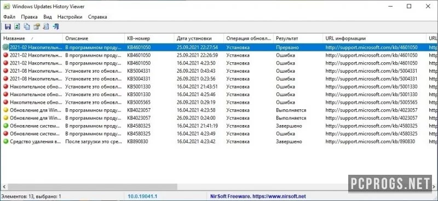438x201 pixels.
Task: Sort by the Описание column header
Action: pos(93,38)
